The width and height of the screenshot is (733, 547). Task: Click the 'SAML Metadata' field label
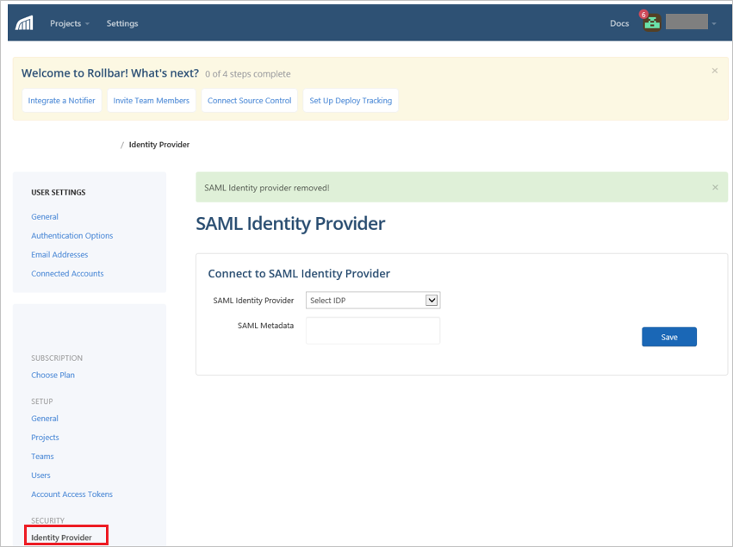pos(265,326)
